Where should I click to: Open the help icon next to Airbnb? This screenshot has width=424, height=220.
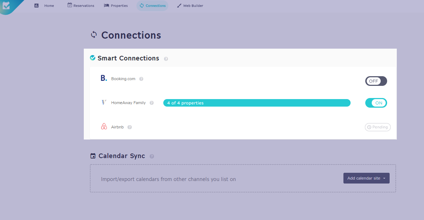point(130,127)
